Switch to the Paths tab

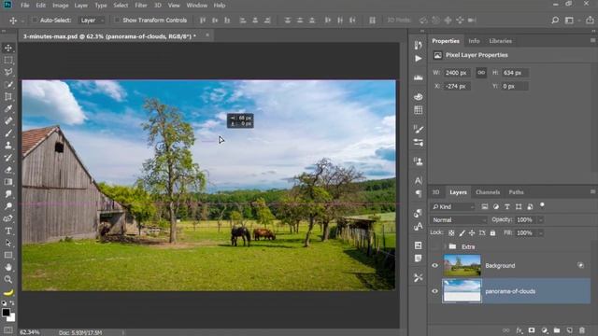(x=516, y=192)
